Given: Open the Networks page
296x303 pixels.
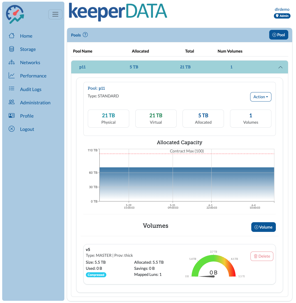Looking at the screenshot, I should (30, 63).
